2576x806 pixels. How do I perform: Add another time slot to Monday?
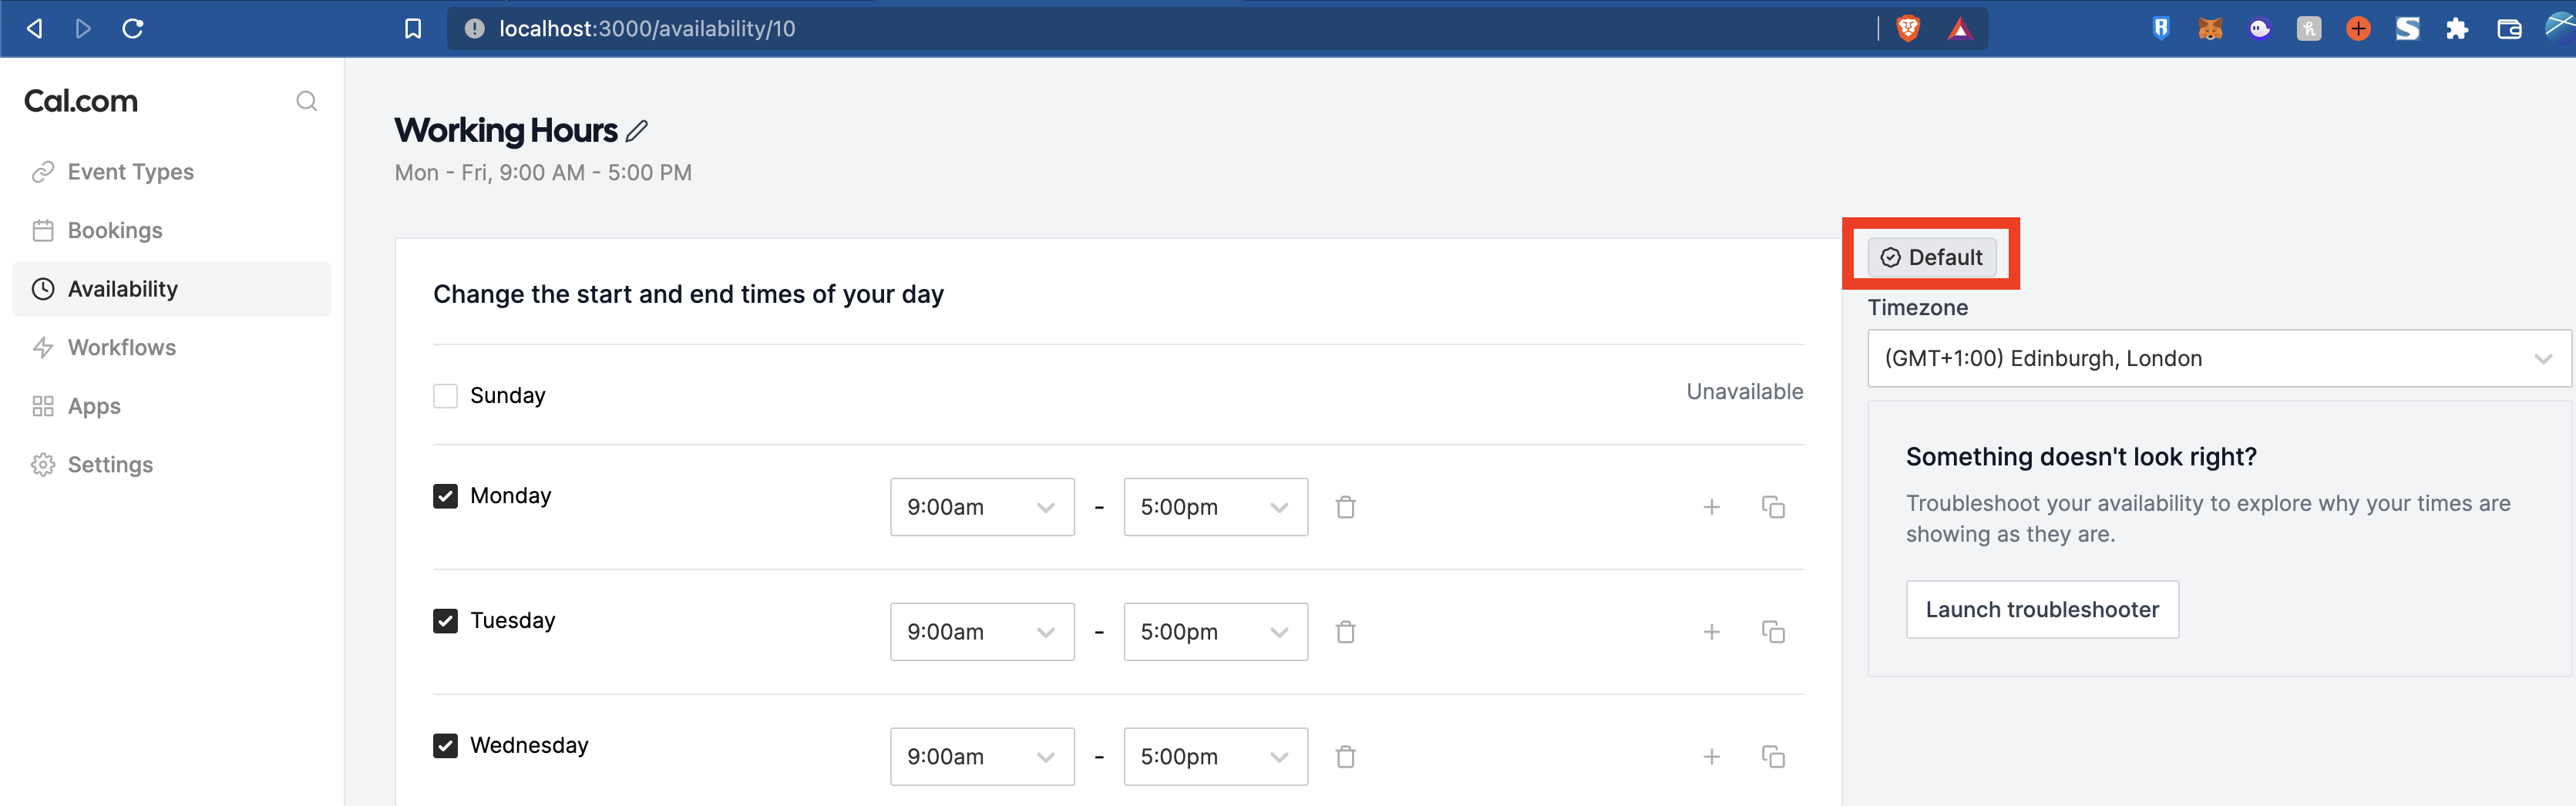[x=1711, y=507]
